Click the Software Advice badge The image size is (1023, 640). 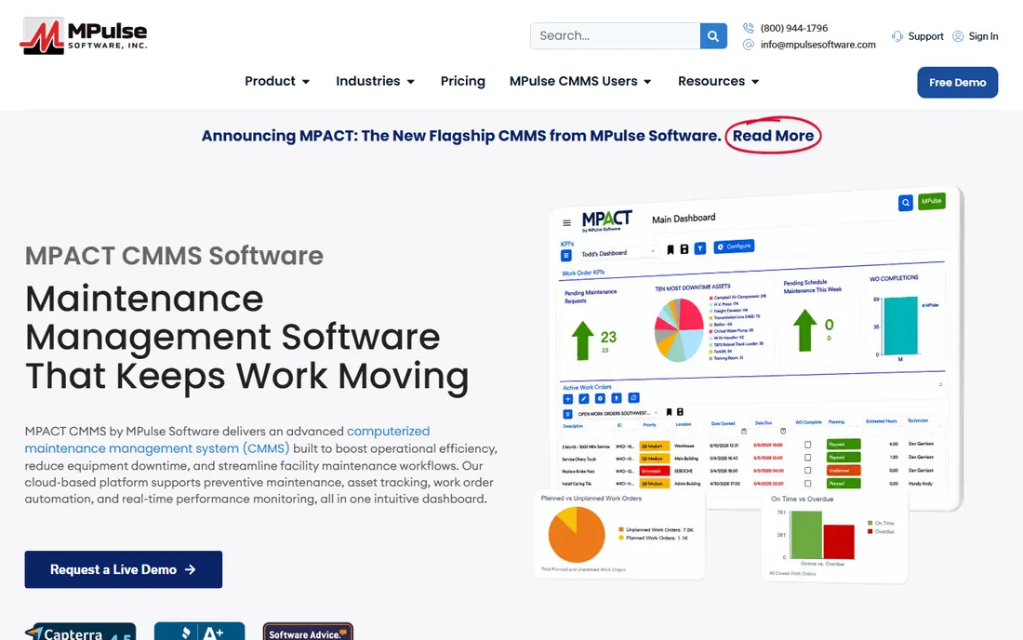308,632
